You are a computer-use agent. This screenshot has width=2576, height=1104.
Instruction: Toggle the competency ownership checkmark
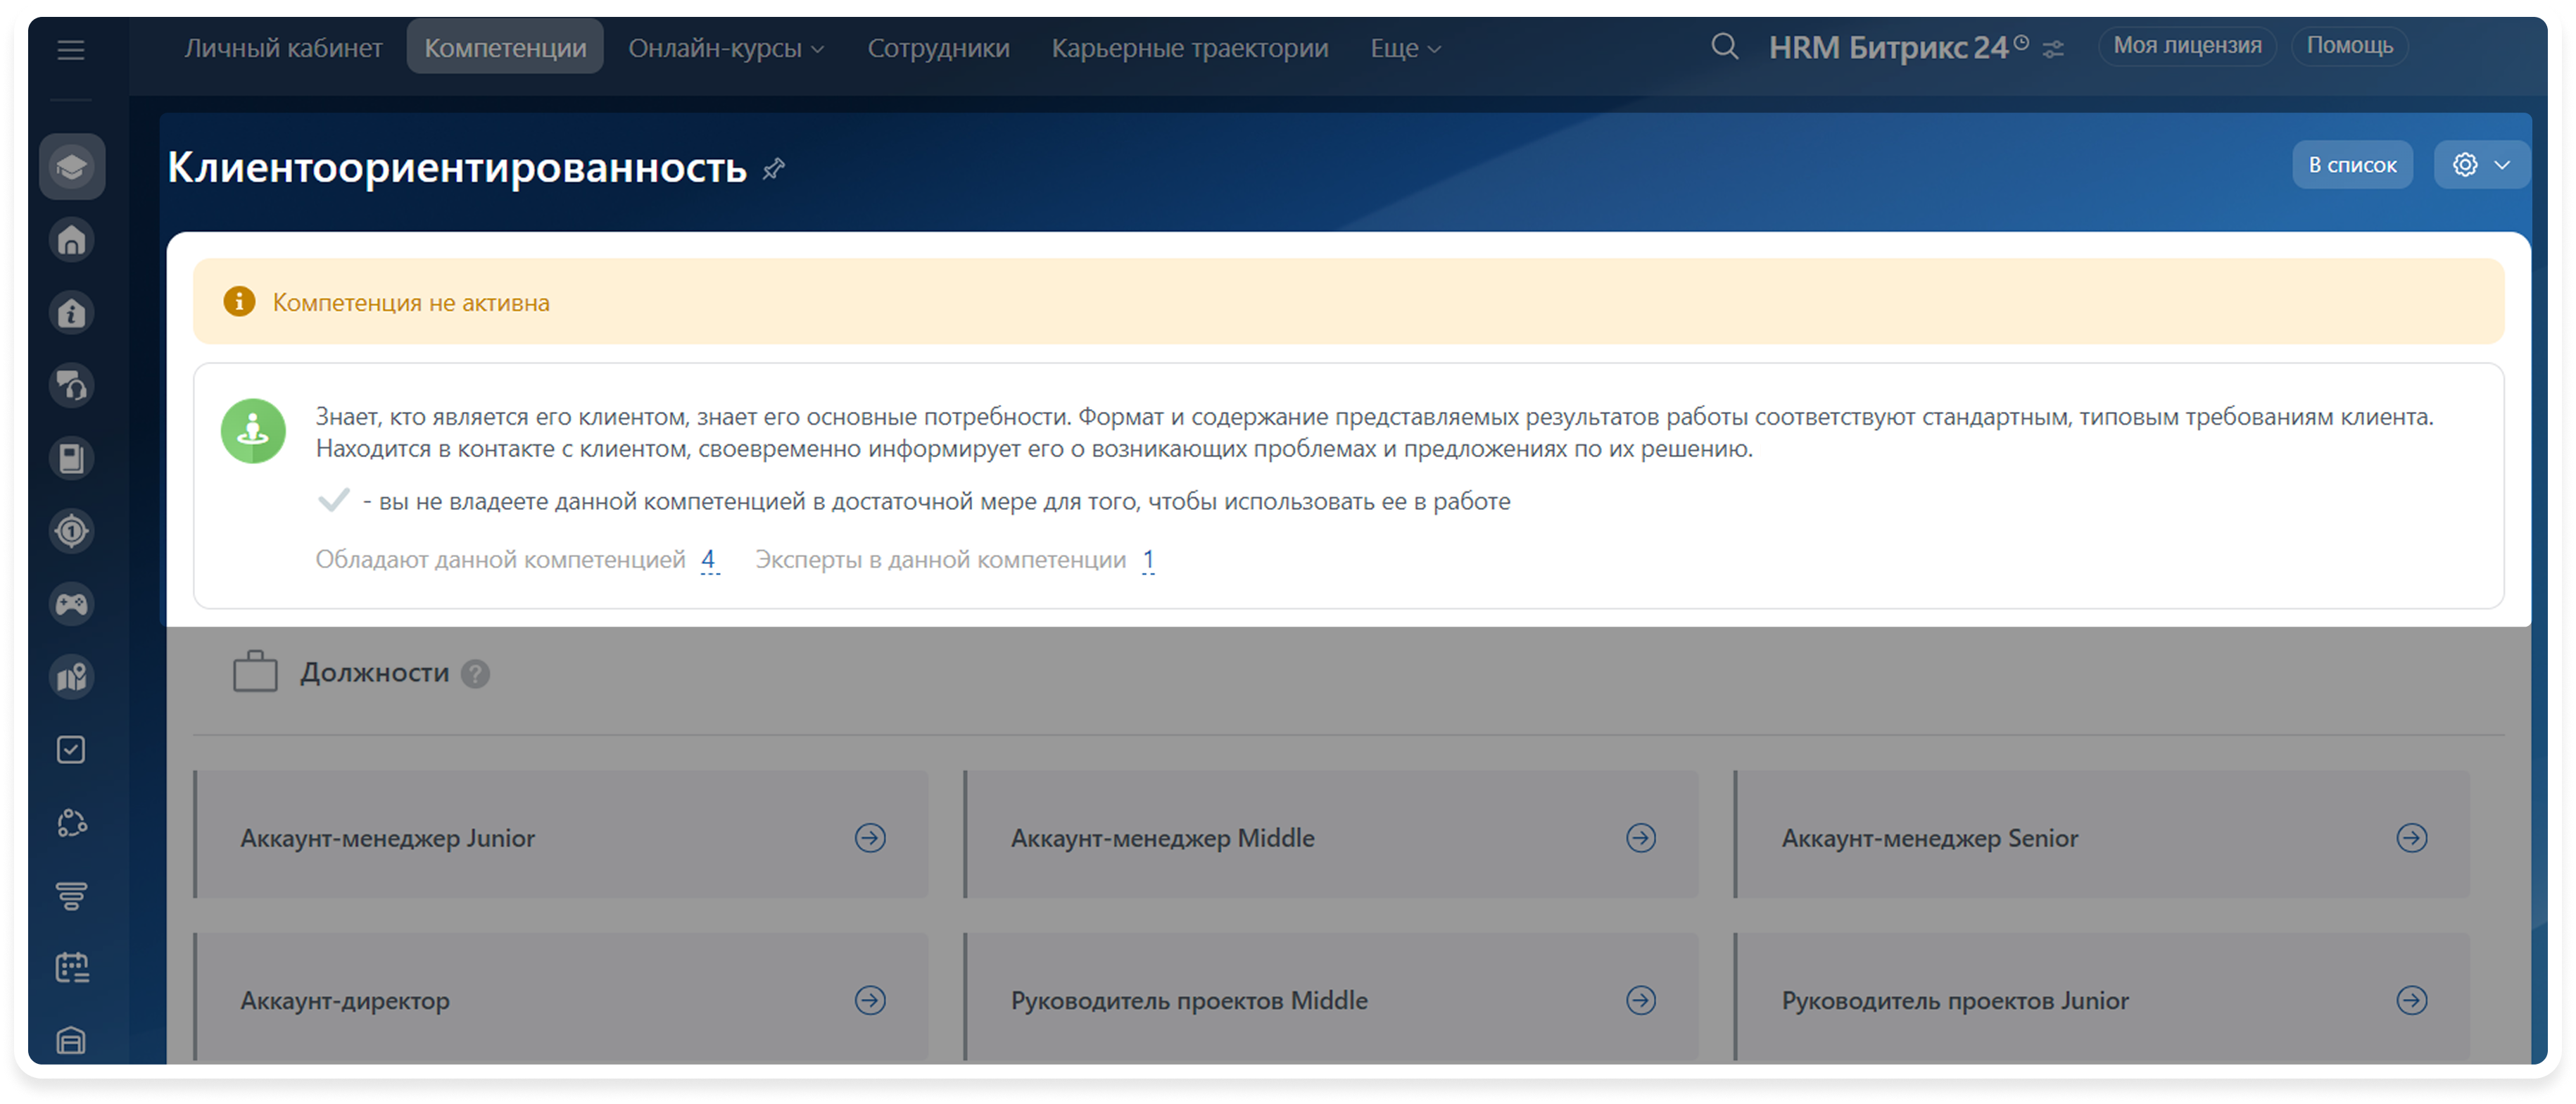coord(333,500)
